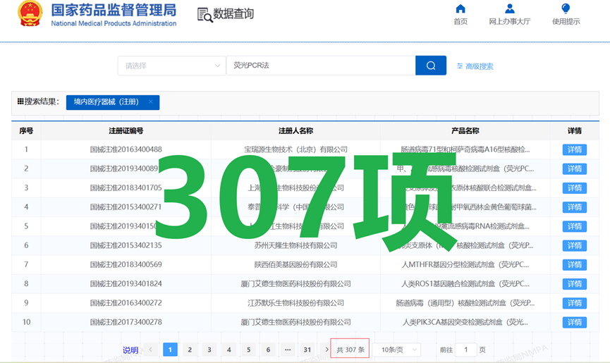
Task: Expand the 请选择 category dropdown
Action: coord(171,66)
